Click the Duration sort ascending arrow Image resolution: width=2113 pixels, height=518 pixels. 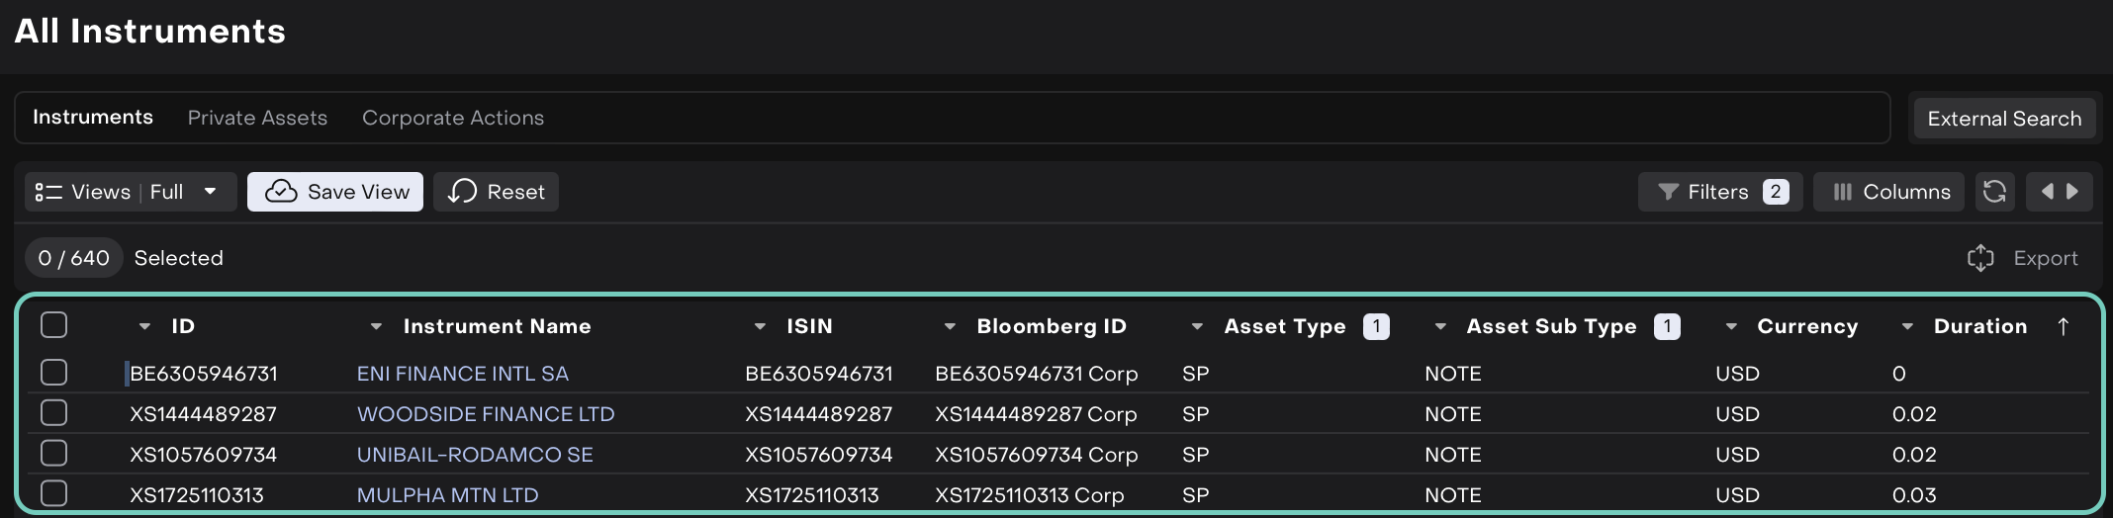click(x=2063, y=326)
